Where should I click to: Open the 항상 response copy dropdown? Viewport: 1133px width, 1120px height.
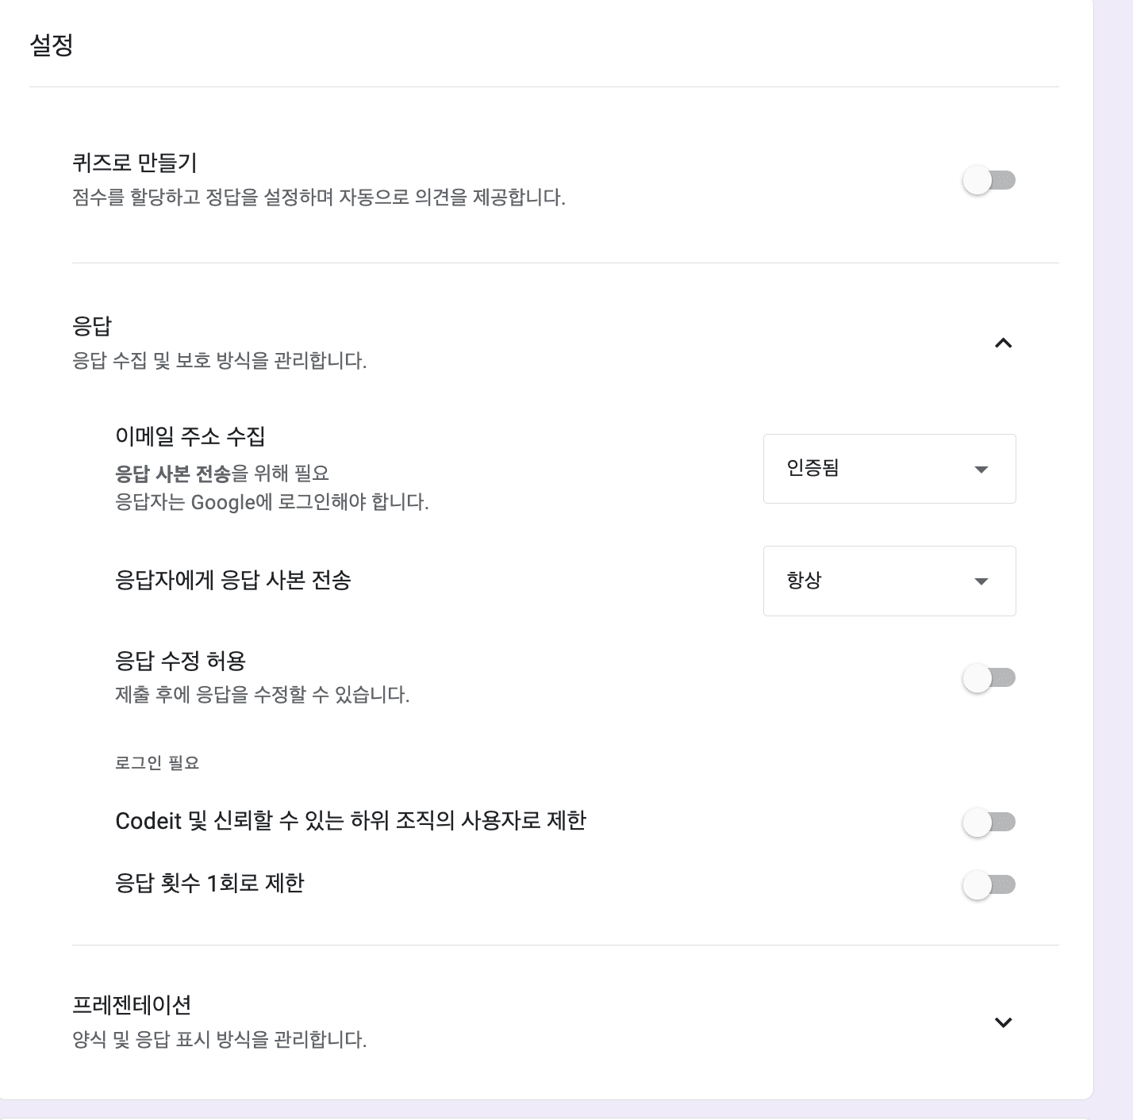click(889, 581)
